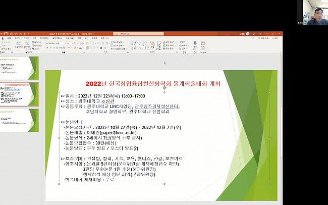Start slideshow from beginning quick access icon
This screenshot has height=205, width=328.
(x=25, y=34)
